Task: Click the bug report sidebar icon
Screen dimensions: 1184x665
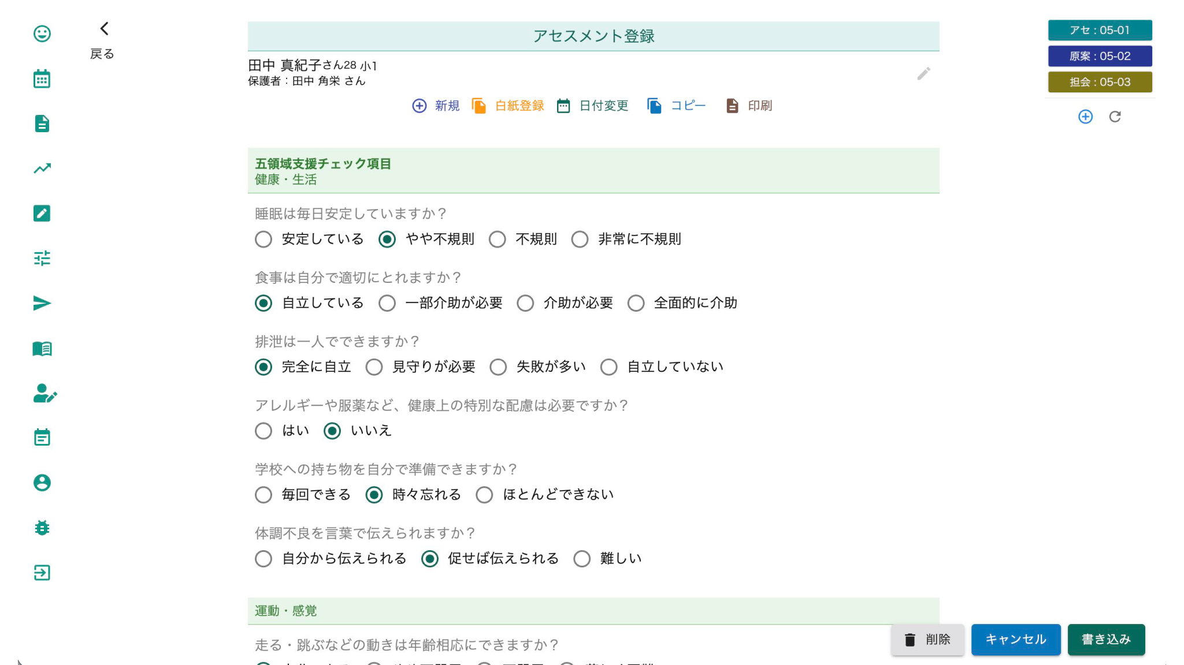Action: [x=42, y=528]
